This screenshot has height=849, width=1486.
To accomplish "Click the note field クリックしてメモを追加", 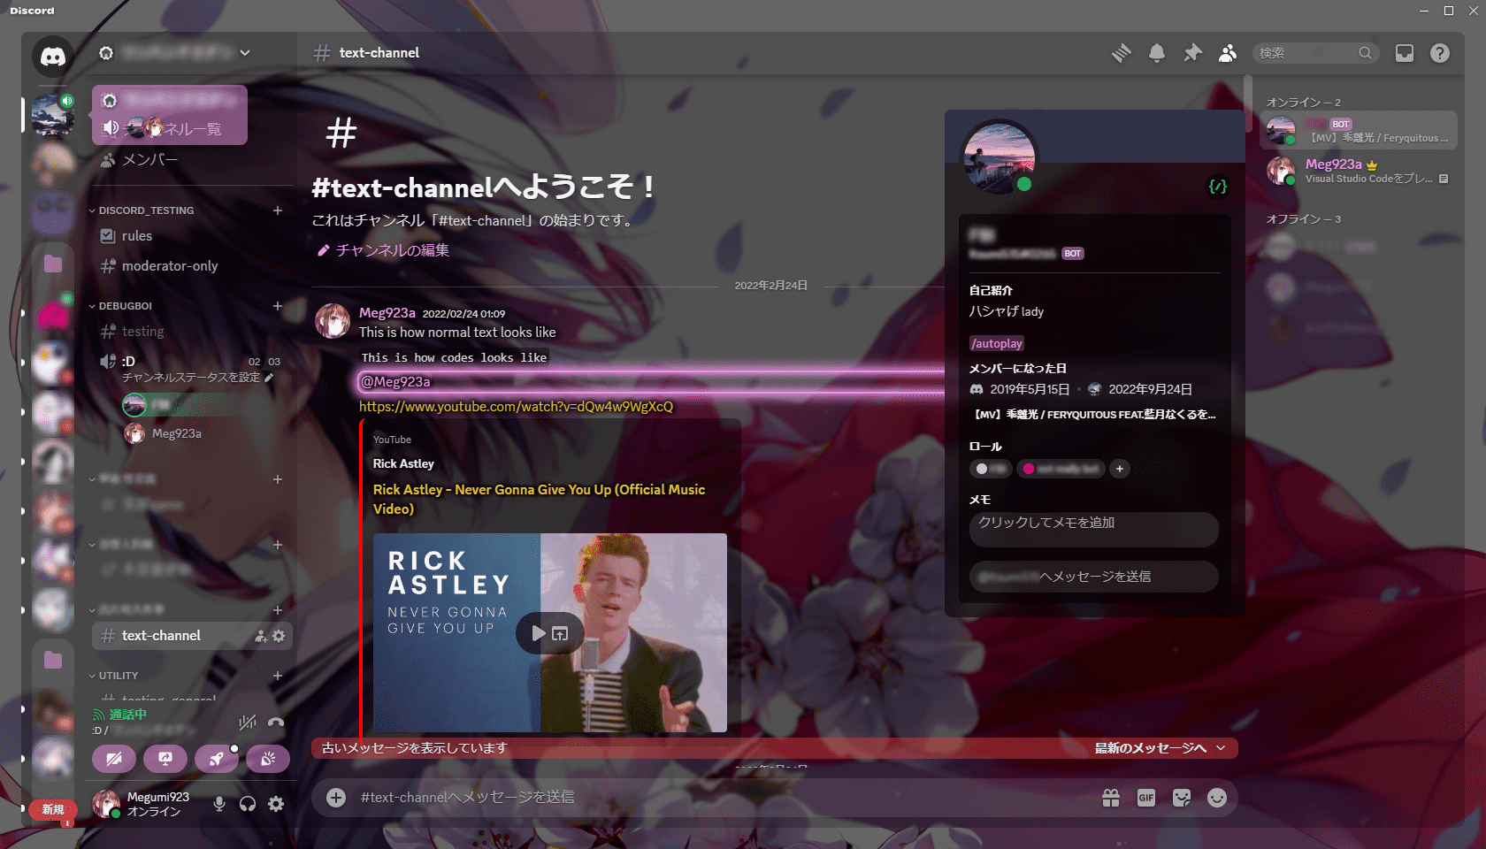I will tap(1094, 529).
